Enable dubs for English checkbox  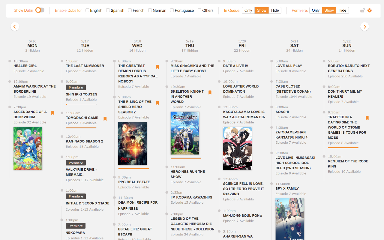[87, 10]
